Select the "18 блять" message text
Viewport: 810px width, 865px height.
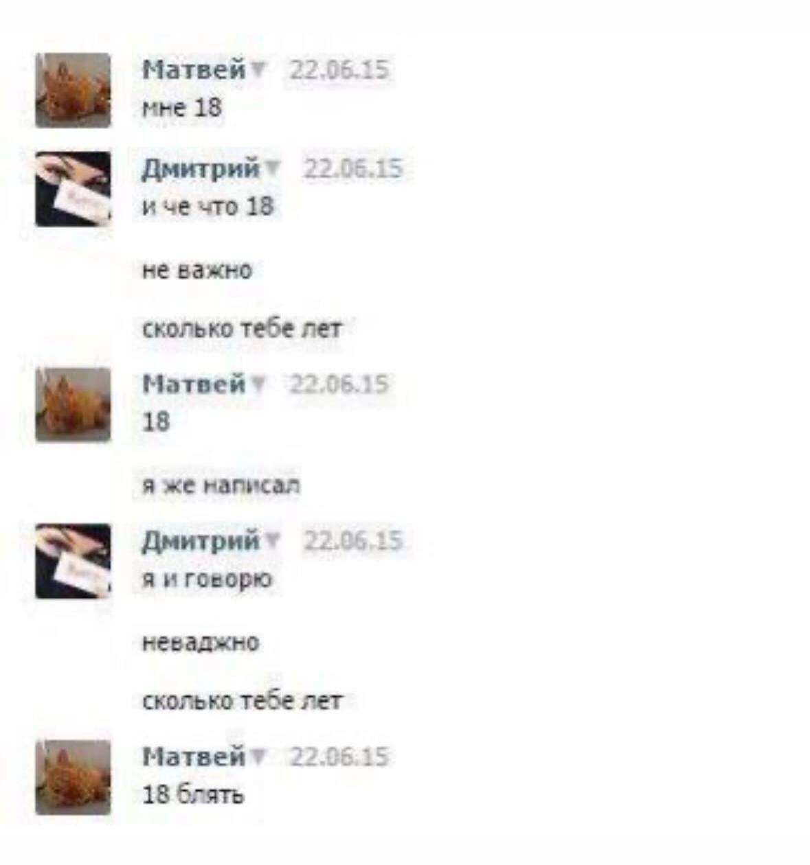(x=193, y=795)
